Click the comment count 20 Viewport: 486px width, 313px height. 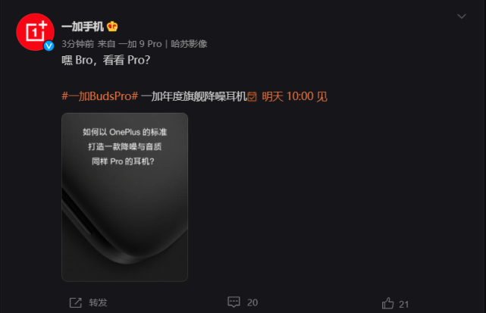tap(252, 302)
